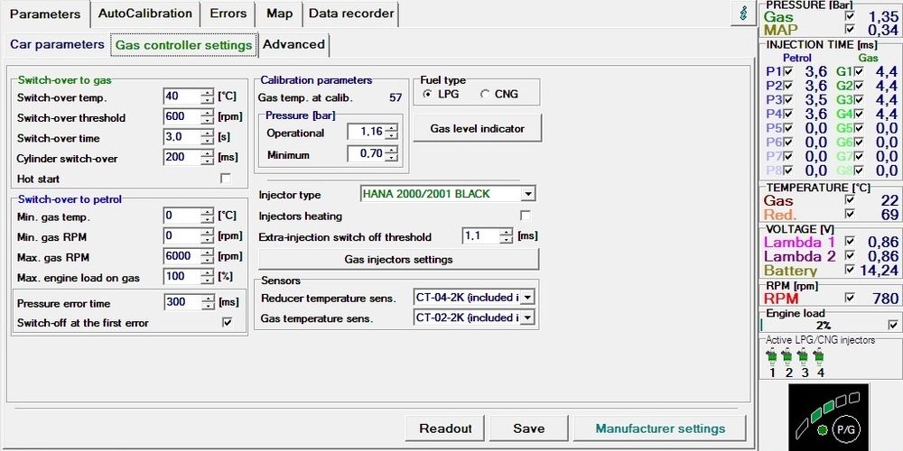
Task: Open the Map tab
Action: click(279, 14)
